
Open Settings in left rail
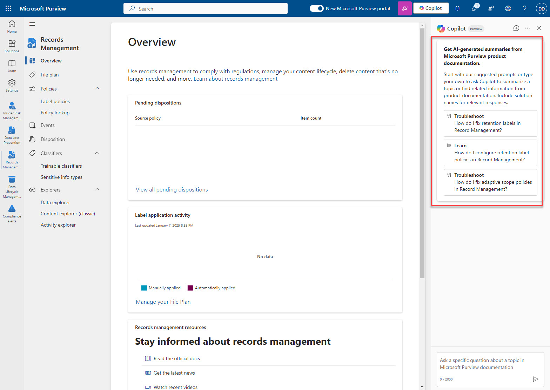[x=12, y=85]
